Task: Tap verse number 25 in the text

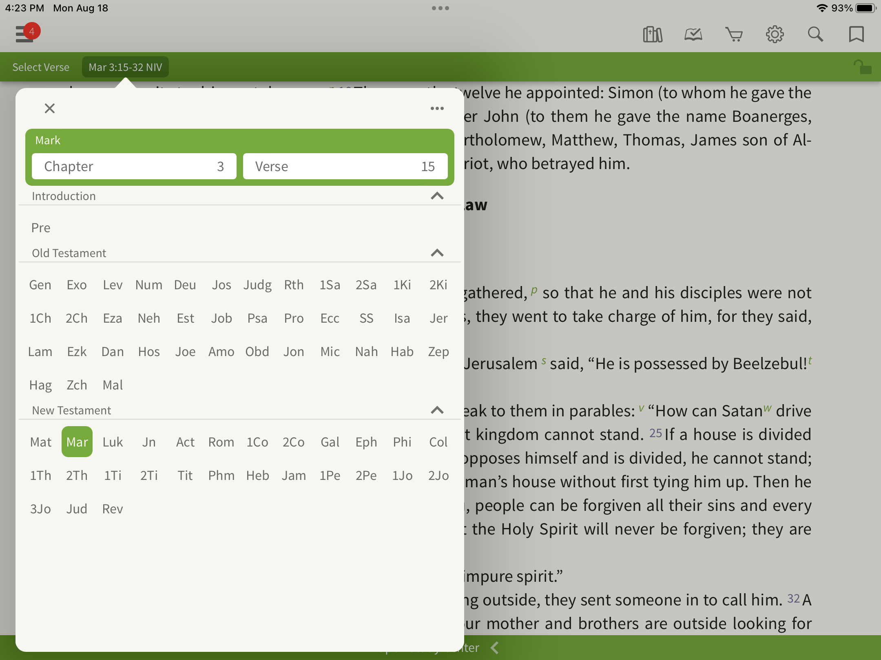Action: pyautogui.click(x=655, y=433)
